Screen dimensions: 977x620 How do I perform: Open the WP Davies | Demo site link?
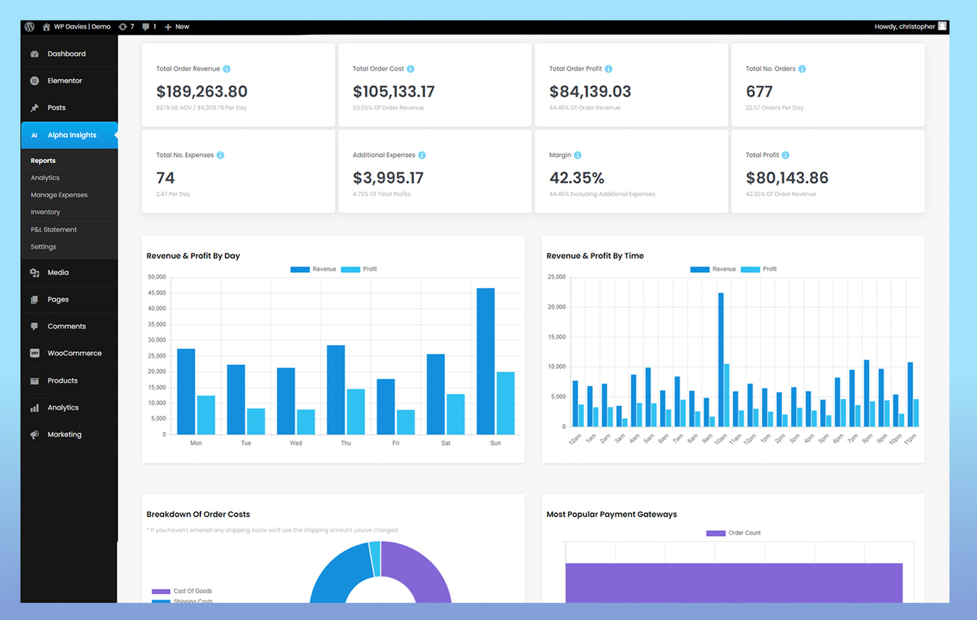(x=76, y=27)
